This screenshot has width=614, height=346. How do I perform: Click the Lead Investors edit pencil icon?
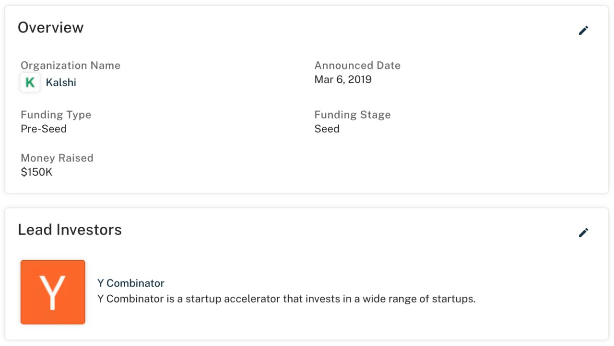point(583,233)
